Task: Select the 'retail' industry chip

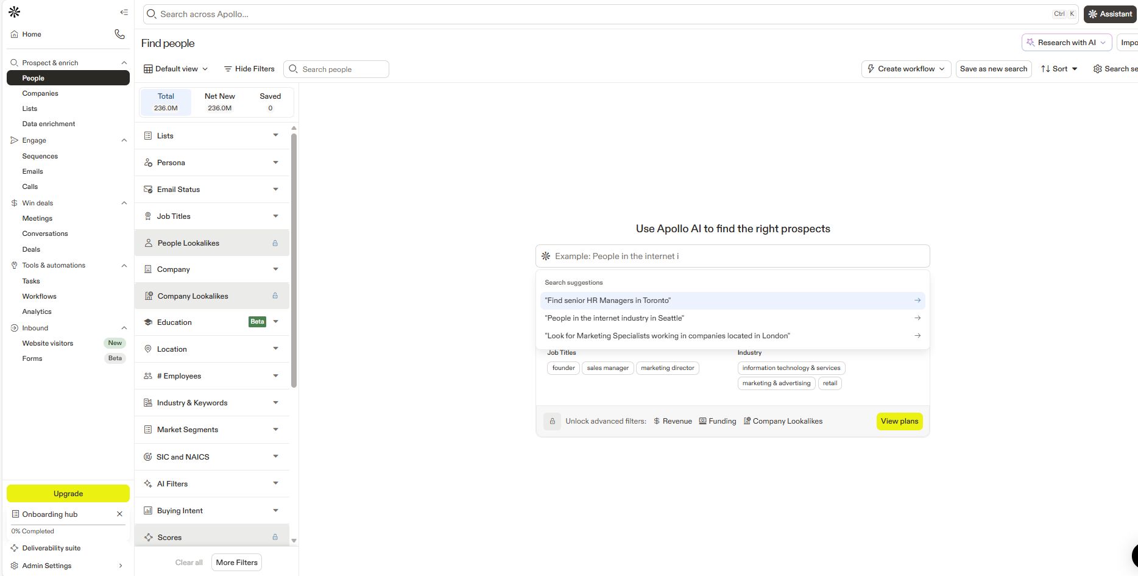Action: 830,383
